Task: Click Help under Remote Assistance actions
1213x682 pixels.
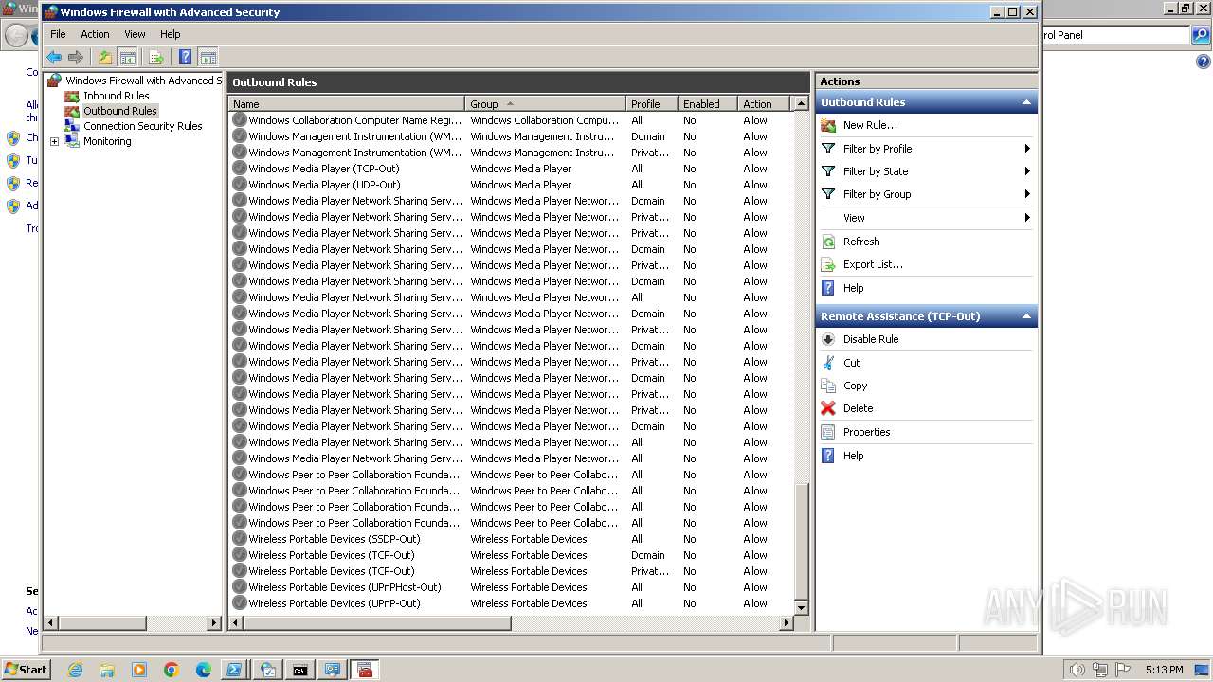Action: pos(852,456)
